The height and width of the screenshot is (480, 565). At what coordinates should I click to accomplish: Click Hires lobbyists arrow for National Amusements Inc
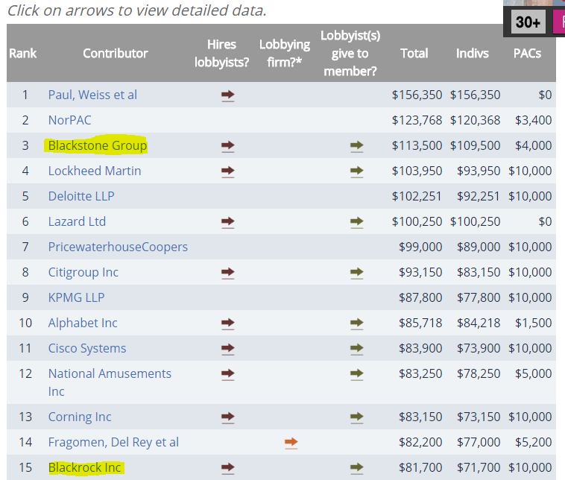tap(228, 374)
